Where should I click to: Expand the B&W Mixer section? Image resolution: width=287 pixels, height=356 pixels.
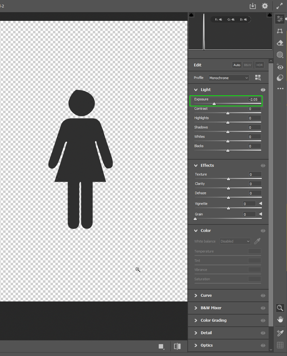click(x=196, y=308)
